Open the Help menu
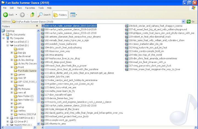Image resolution: width=198 pixels, height=129 pixels. 49,8
